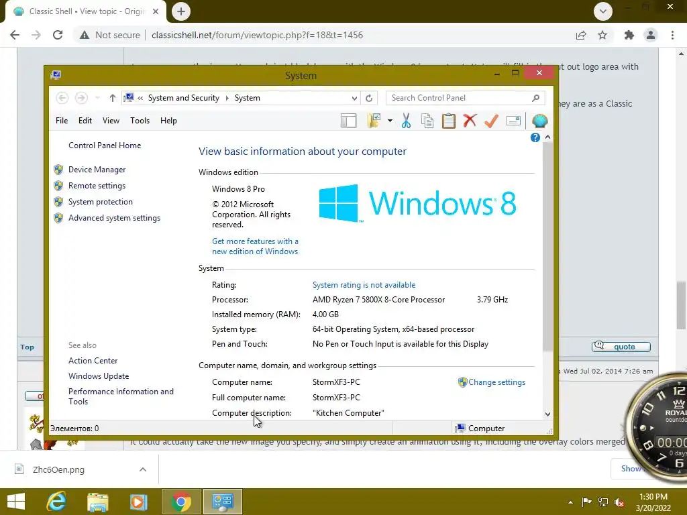Open Remote settings link
Viewport: 687px width, 515px height.
(97, 186)
